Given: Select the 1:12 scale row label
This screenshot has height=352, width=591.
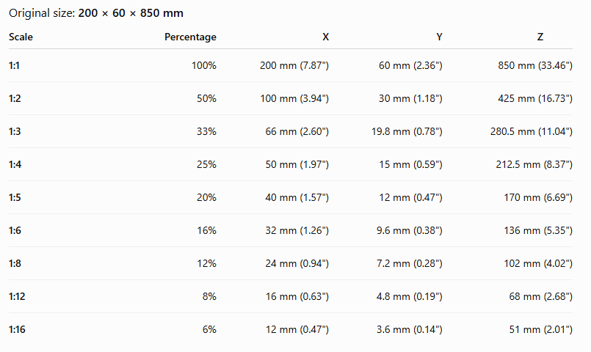Looking at the screenshot, I should (17, 297).
